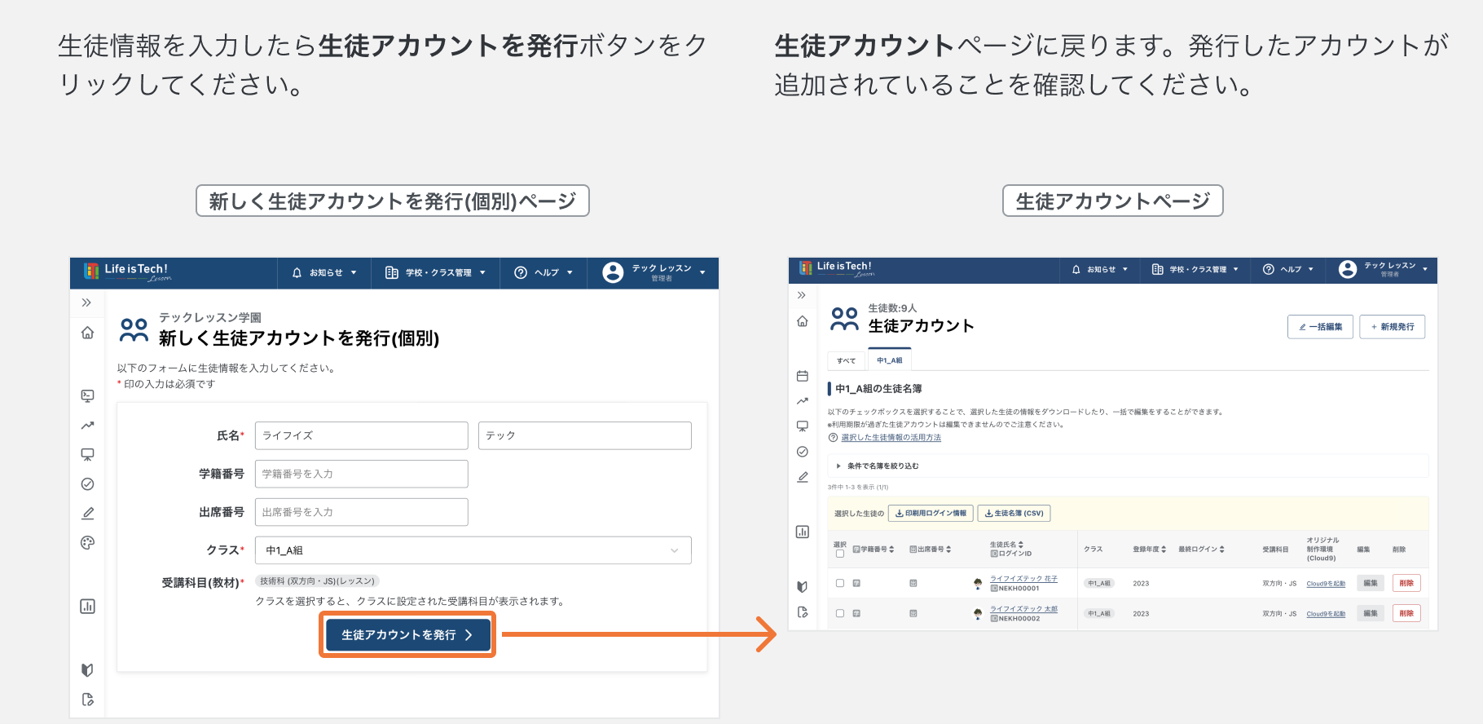Open check-circle icon in issue page sidebar
Screen dimensions: 1483x724
coord(87,484)
